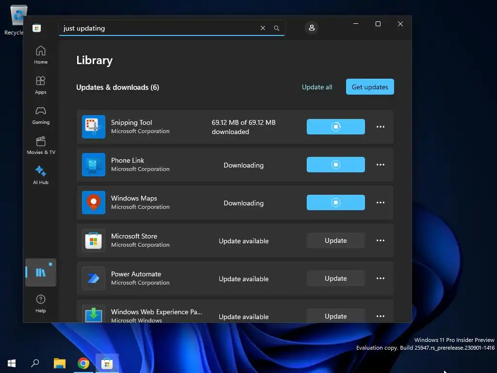The height and width of the screenshot is (373, 497).
Task: Clear the search box text
Action: point(263,28)
